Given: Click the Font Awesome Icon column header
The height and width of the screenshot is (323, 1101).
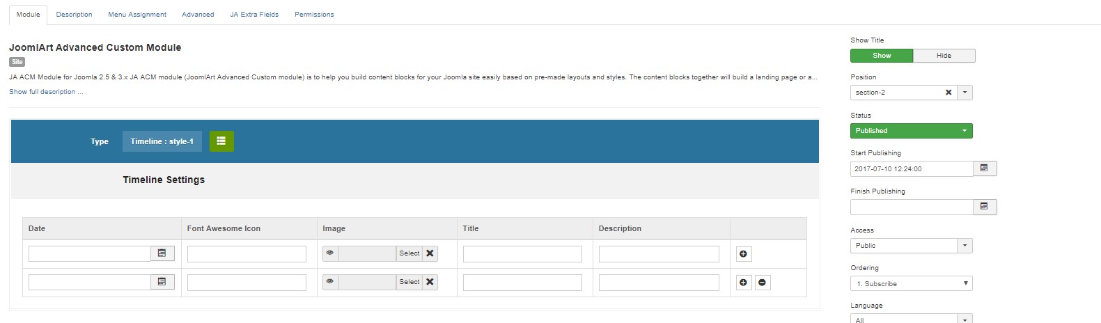Looking at the screenshot, I should click(x=224, y=228).
